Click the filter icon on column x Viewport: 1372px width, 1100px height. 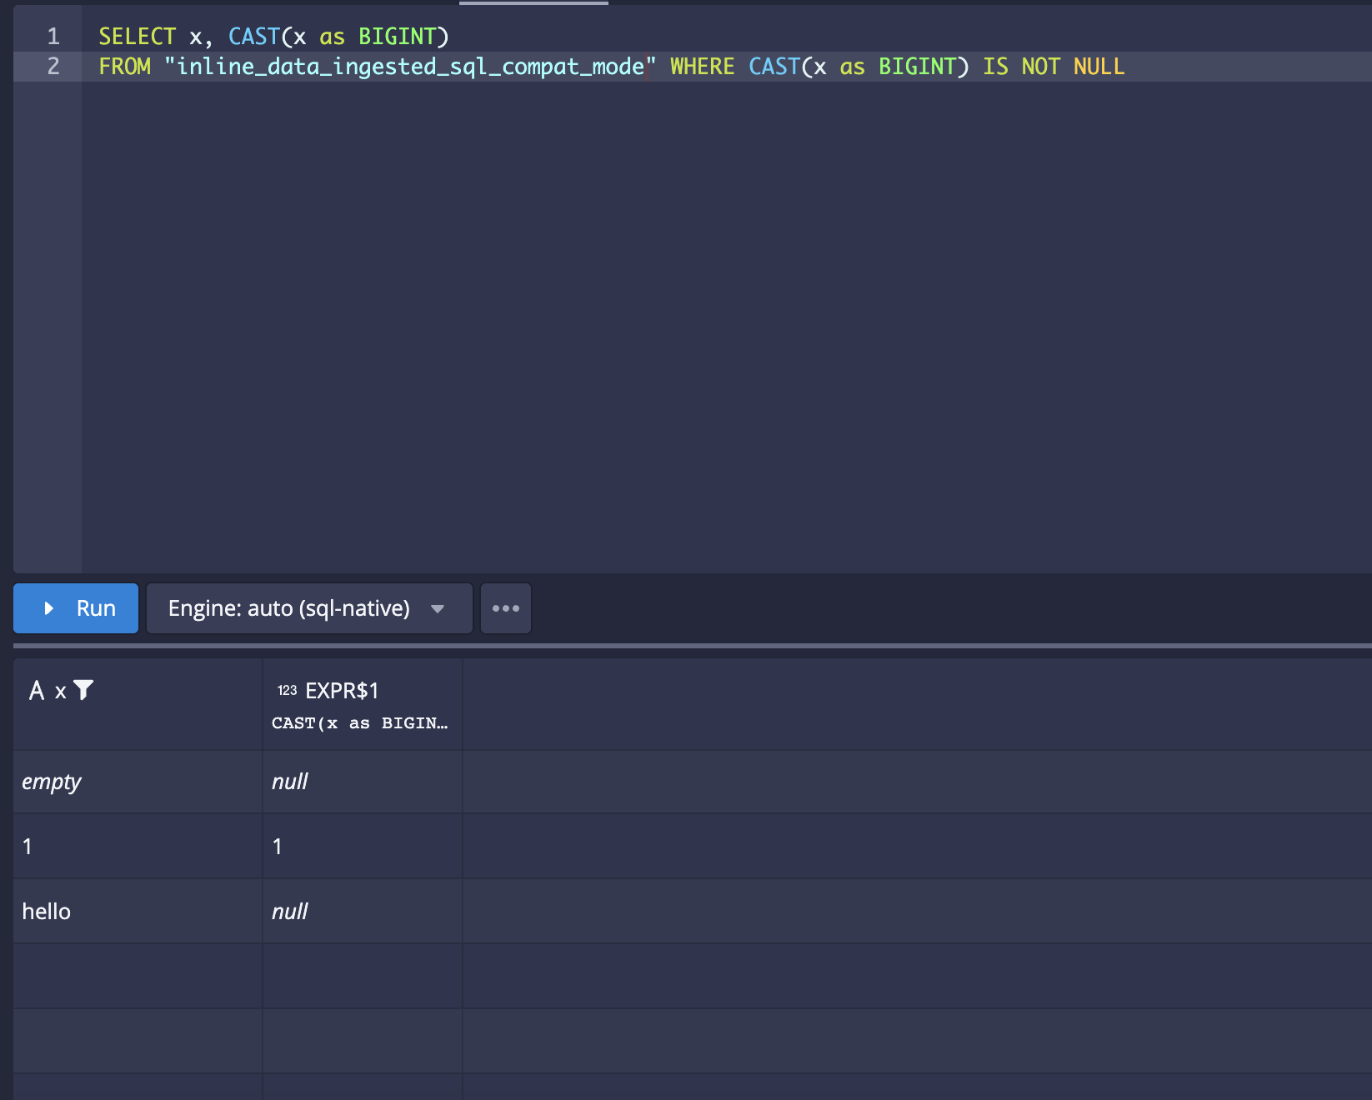(x=83, y=690)
